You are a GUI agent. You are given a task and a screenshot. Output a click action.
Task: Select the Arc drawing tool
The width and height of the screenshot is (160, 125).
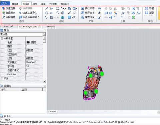click(58, 13)
